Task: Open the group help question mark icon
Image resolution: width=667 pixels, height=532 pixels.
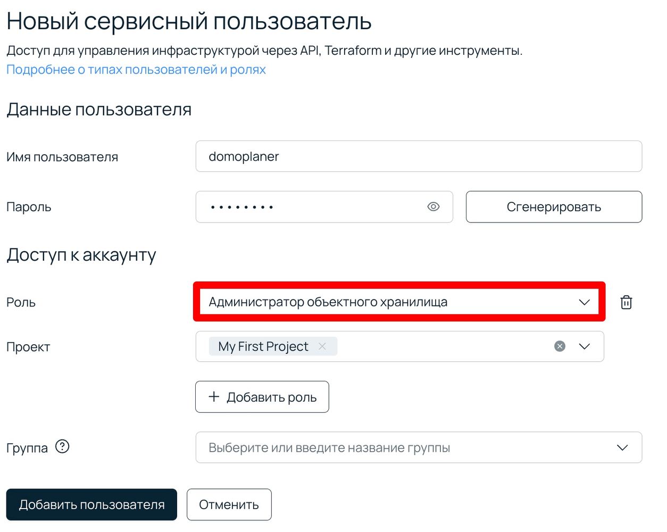Action: 62,446
